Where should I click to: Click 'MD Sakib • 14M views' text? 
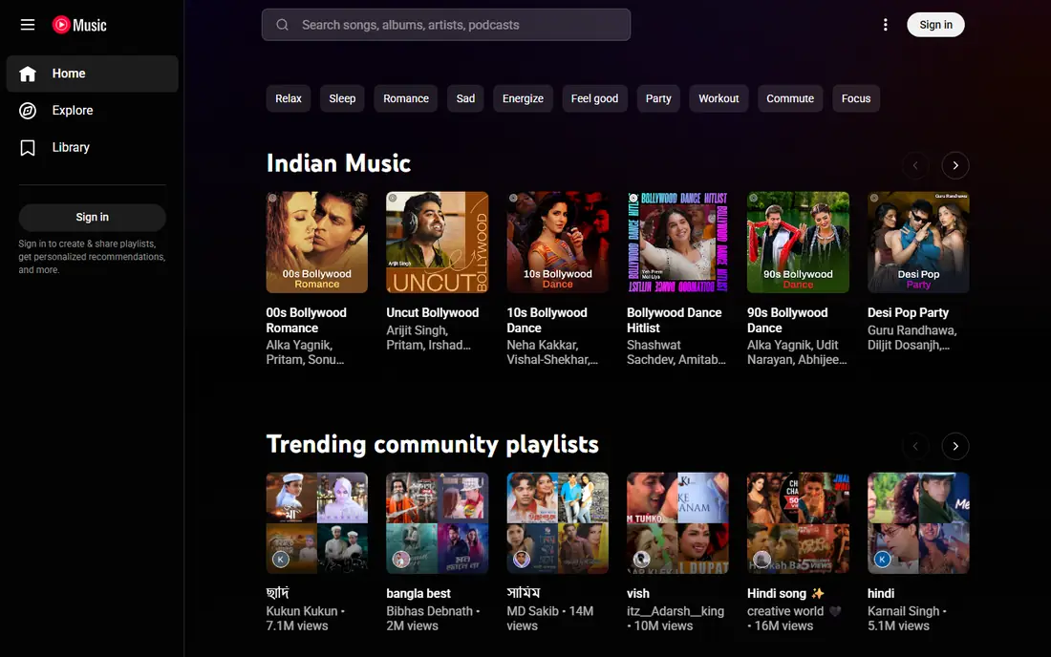[549, 618]
